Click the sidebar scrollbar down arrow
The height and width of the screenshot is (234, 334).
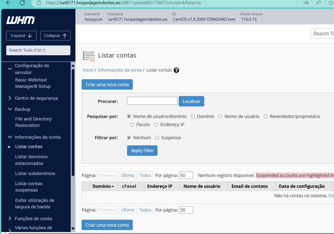[x=73, y=229]
